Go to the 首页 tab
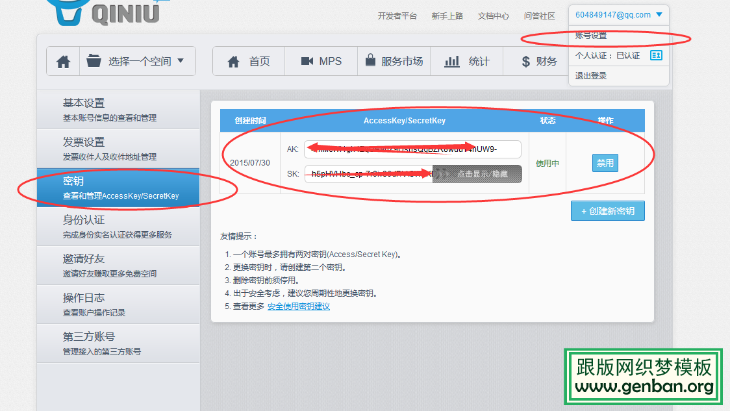 pyautogui.click(x=249, y=61)
